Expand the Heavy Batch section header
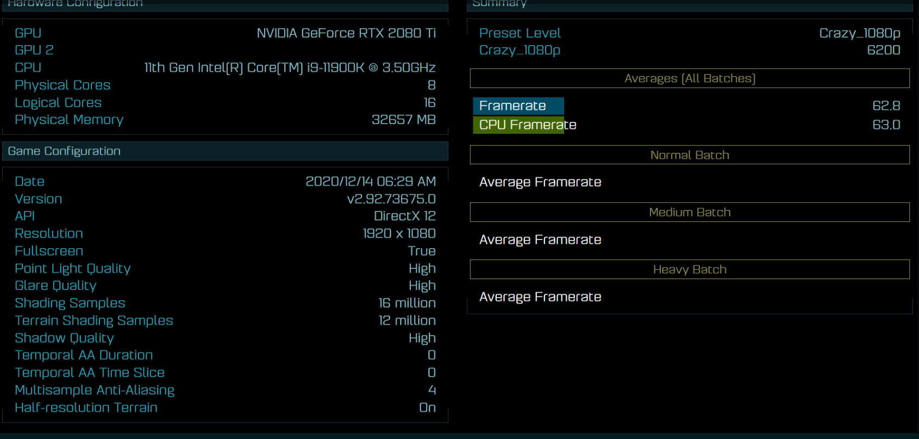The height and width of the screenshot is (439, 919). point(689,269)
